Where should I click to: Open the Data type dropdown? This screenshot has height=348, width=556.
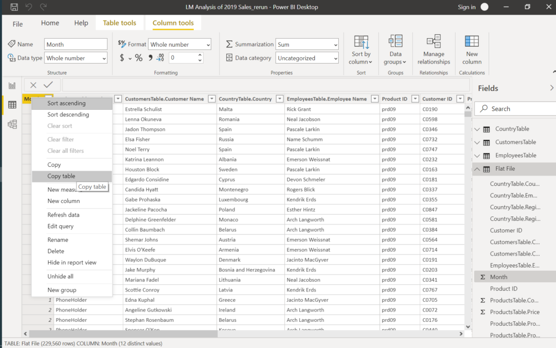(x=75, y=58)
